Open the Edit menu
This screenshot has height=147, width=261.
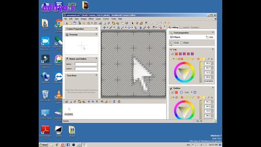71,19
